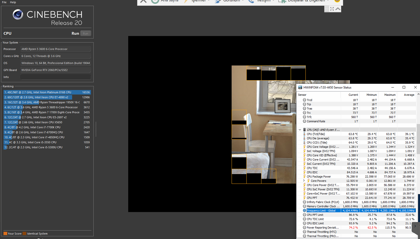Click clock icon beside Infinity Fabric Clock
Image resolution: width=420 pixels, height=239 pixels.
point(304,202)
